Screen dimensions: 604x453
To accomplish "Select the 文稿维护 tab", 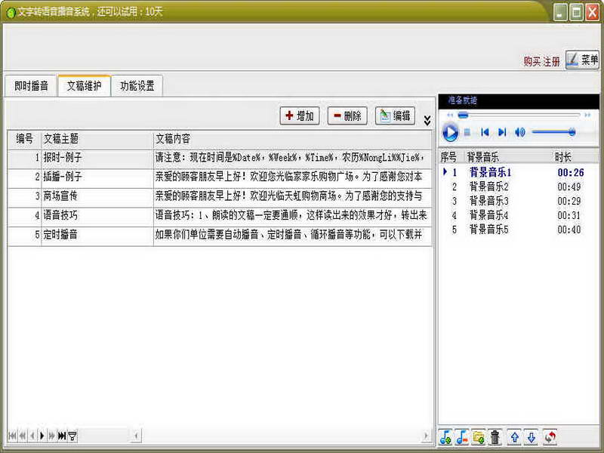I will (84, 85).
